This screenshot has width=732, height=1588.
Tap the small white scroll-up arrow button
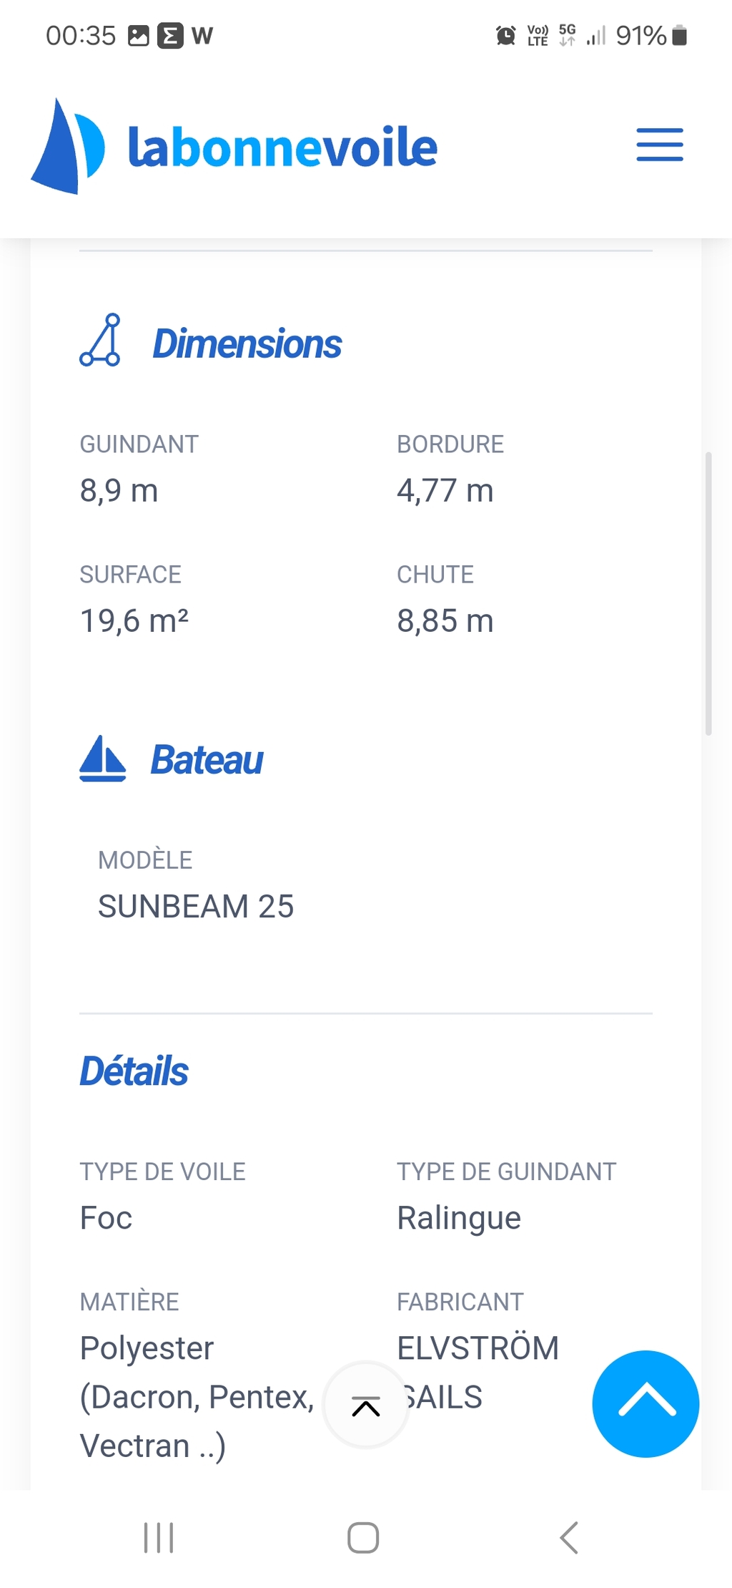click(366, 1405)
